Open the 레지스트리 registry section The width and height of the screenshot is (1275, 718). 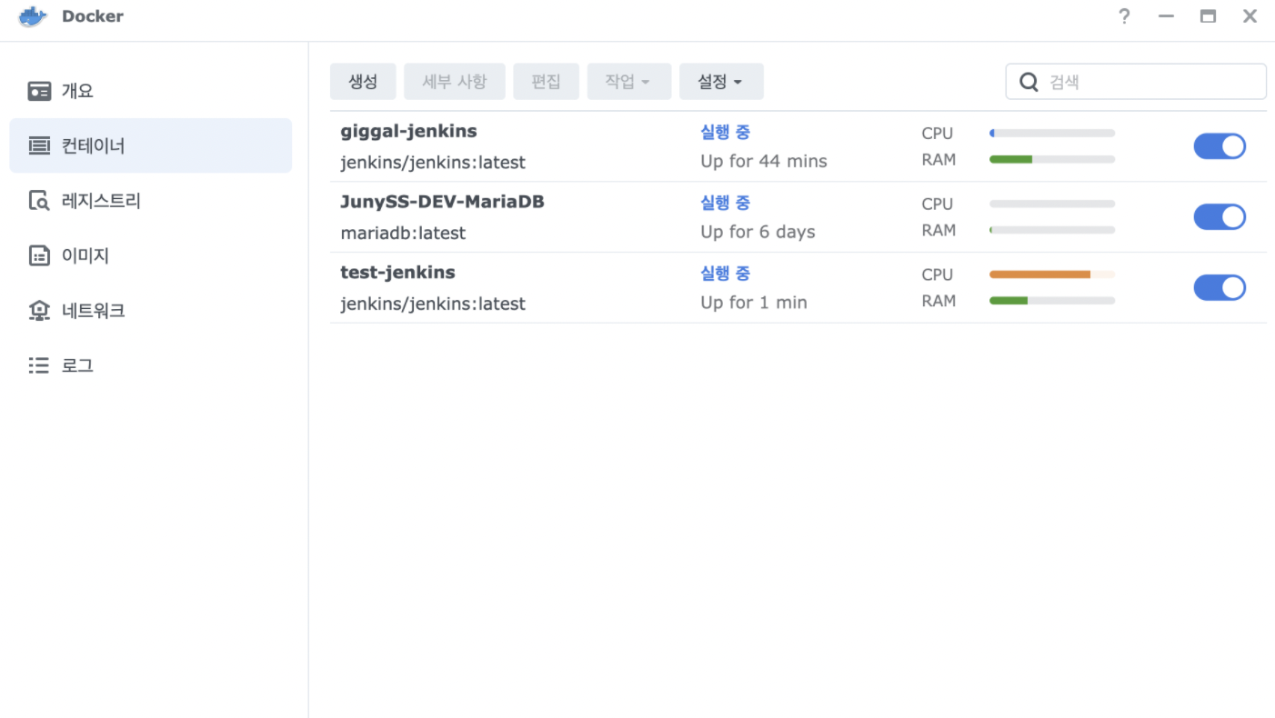pos(151,201)
